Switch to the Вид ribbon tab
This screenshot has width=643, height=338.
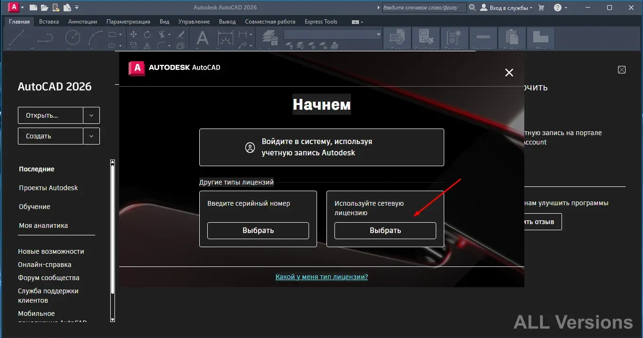point(164,22)
